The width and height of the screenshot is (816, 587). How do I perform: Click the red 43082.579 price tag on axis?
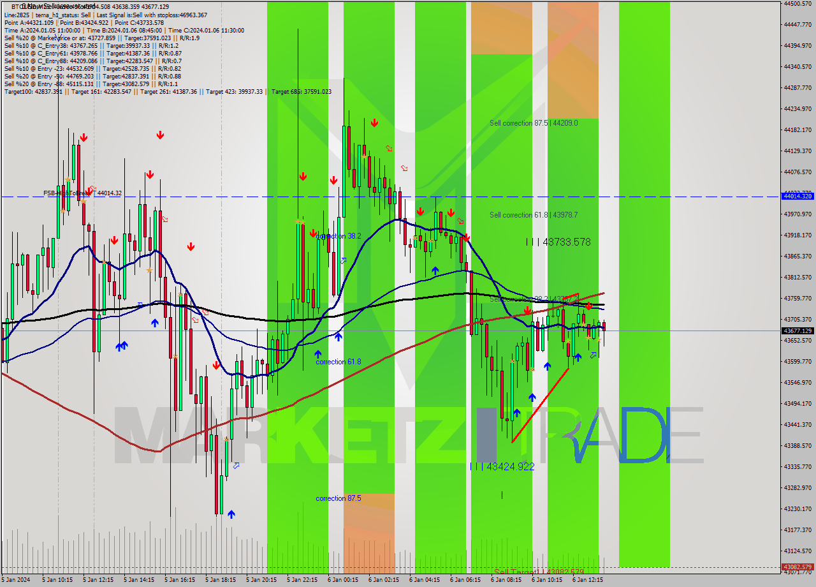click(x=798, y=567)
